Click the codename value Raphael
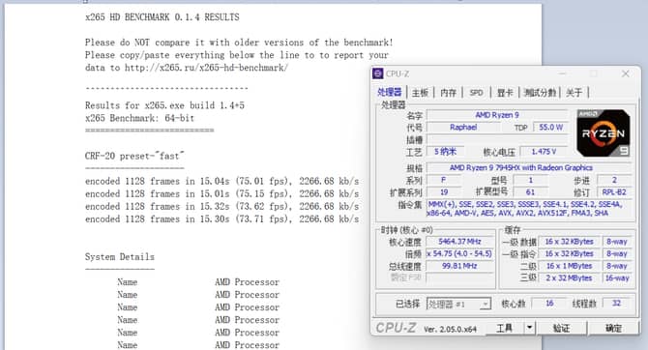 point(463,128)
